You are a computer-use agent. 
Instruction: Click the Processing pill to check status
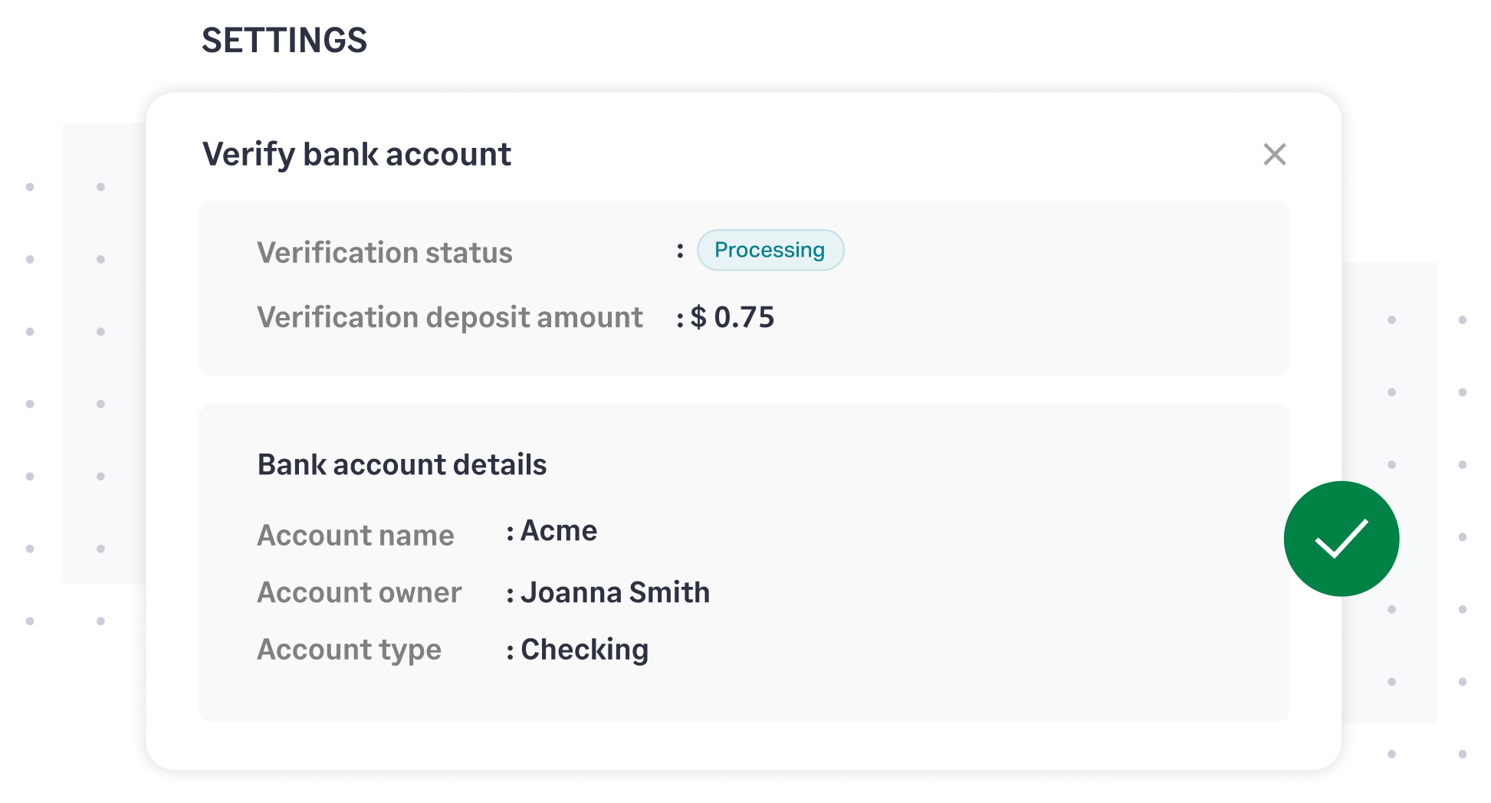pos(770,250)
